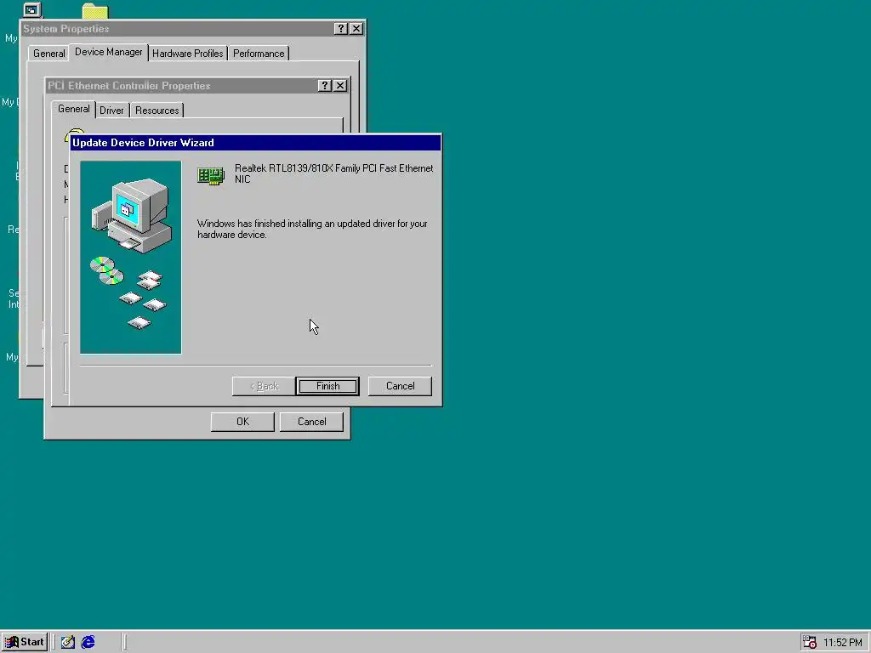
Task: Open the Resources tab in Ethernet Controller Properties
Action: click(x=157, y=110)
